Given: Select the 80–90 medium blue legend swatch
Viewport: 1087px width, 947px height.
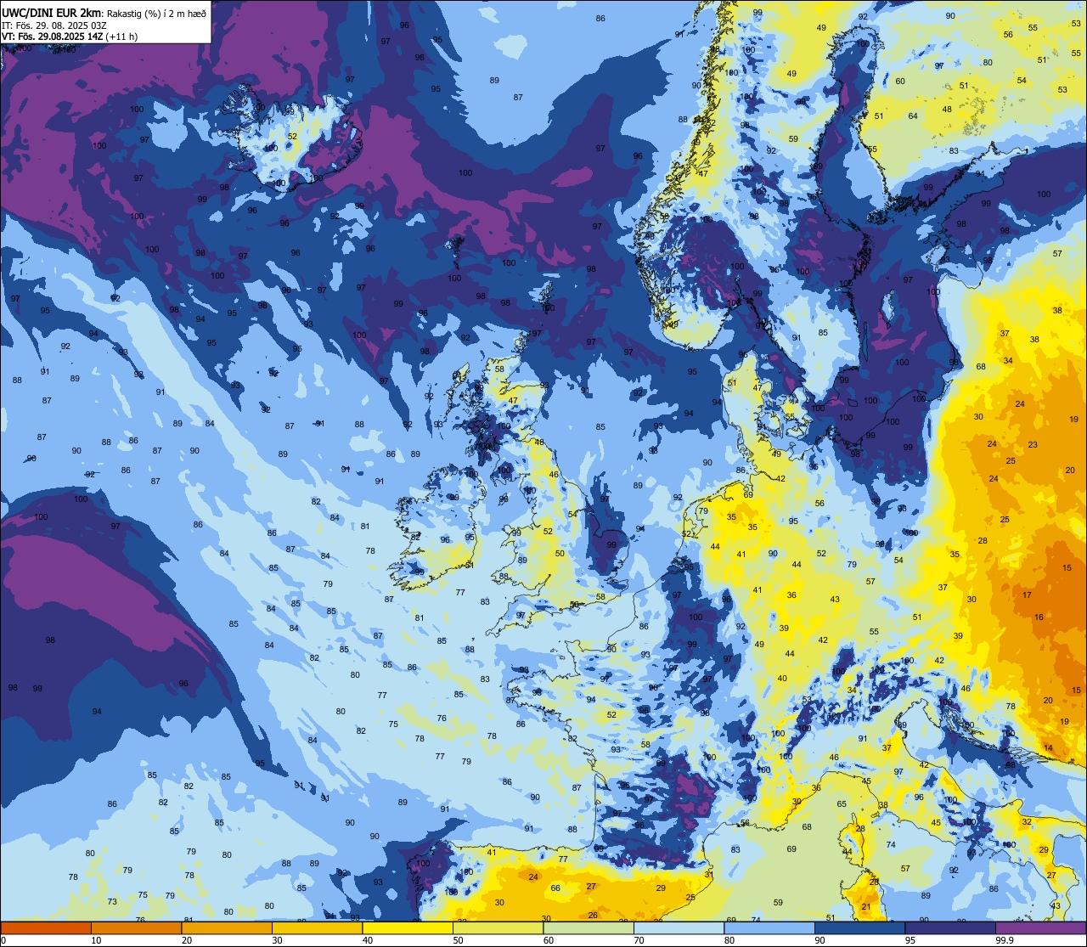Looking at the screenshot, I should pyautogui.click(x=769, y=928).
